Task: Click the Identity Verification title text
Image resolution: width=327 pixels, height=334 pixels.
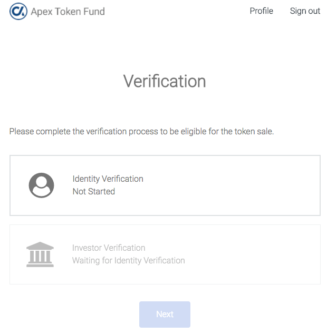Action: 108,179
